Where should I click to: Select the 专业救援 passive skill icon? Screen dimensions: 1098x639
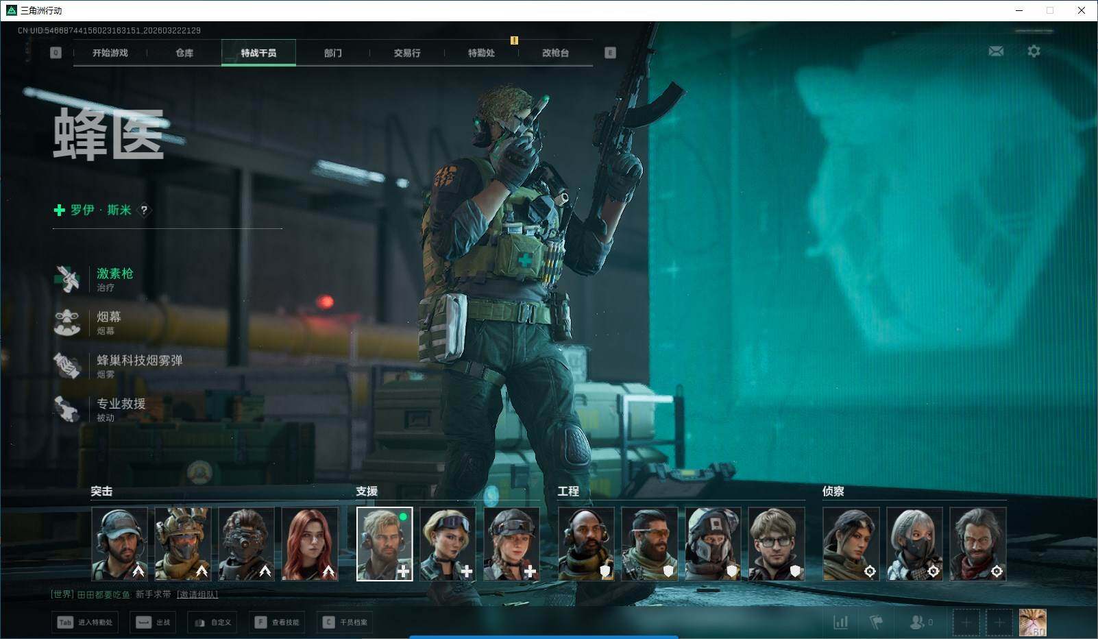[x=67, y=409]
